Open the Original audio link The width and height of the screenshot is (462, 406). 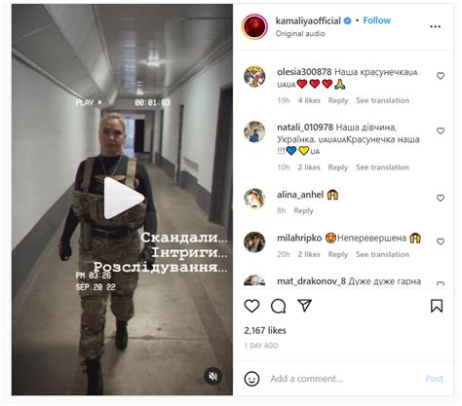tap(300, 34)
